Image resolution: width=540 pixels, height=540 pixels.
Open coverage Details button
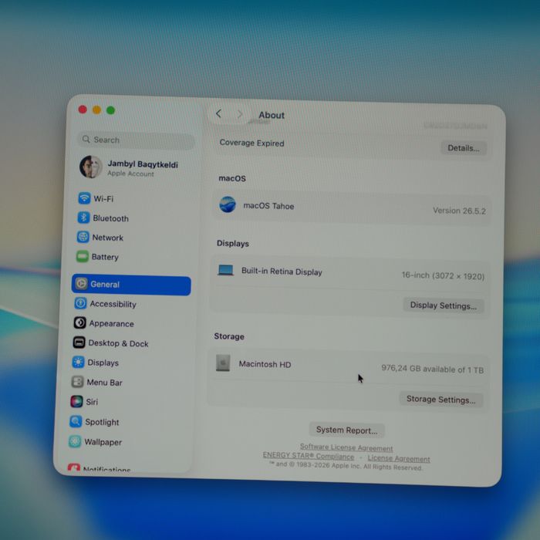point(464,148)
